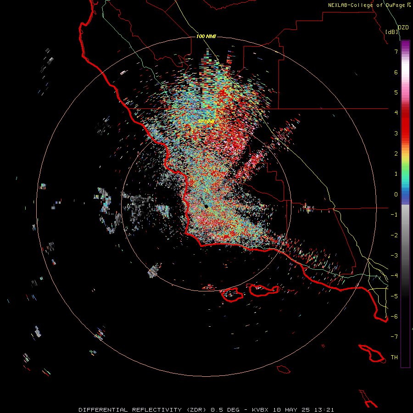Click the 5 dB scale label
The width and height of the screenshot is (413, 413).
(x=396, y=92)
